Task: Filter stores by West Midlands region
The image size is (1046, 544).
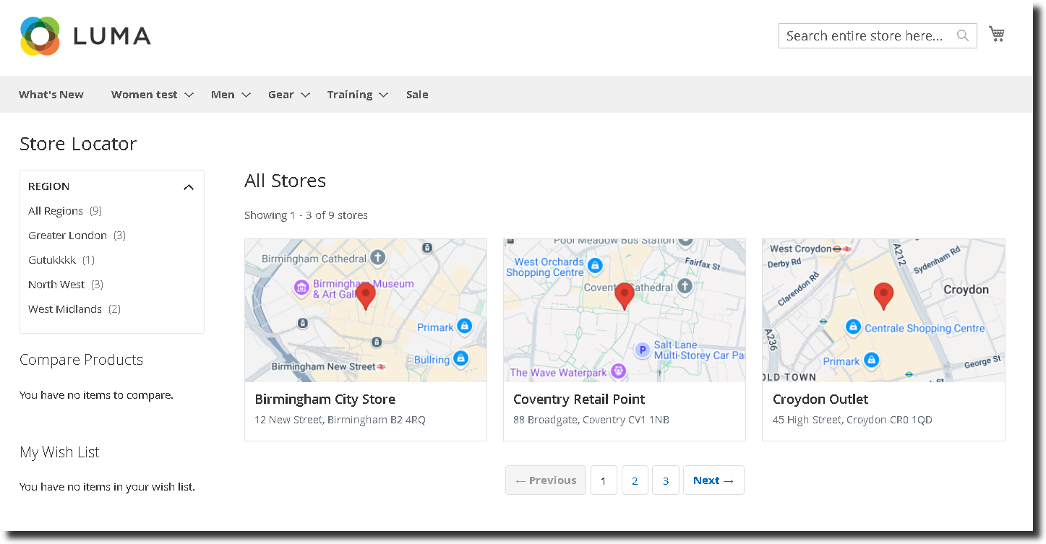Action: (x=65, y=309)
